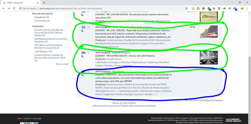This screenshot has height=124, width=251.
Task: Click the DO badge of Interior del Café Moderno
Action: pyautogui.click(x=83, y=53)
